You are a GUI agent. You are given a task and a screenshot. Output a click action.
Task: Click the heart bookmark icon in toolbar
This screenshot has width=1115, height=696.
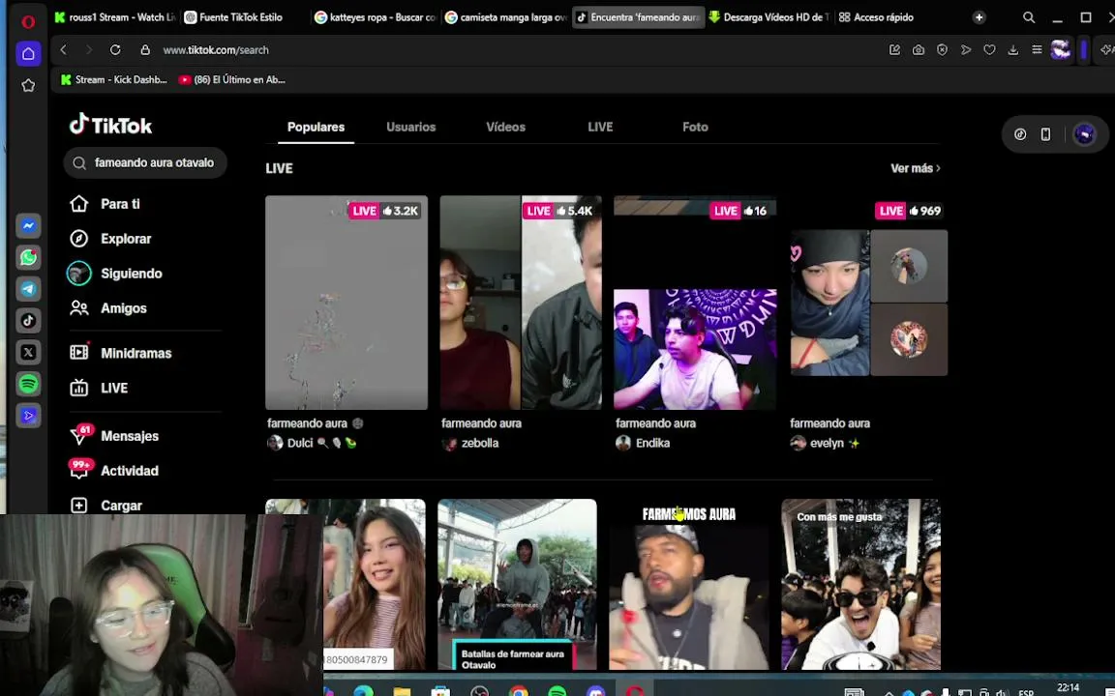click(989, 49)
